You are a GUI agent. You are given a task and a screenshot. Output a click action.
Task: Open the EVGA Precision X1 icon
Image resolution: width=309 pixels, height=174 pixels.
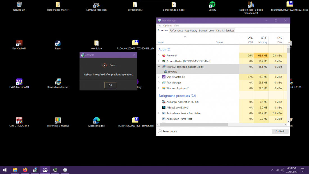point(19,82)
